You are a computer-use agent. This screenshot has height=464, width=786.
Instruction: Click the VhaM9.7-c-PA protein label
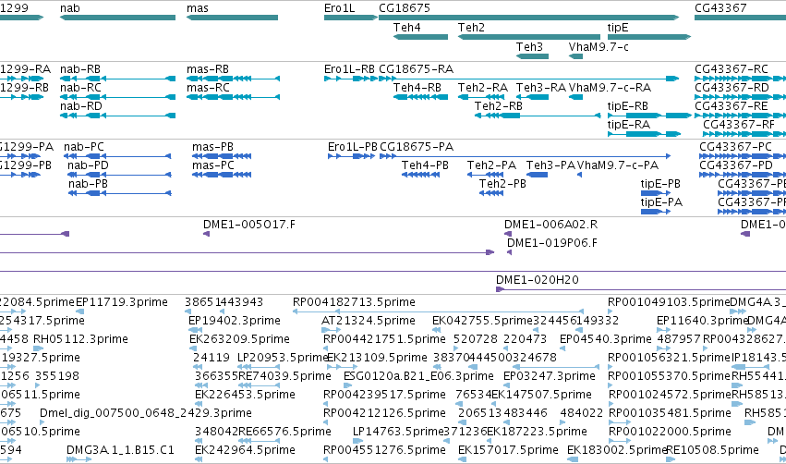(x=618, y=165)
